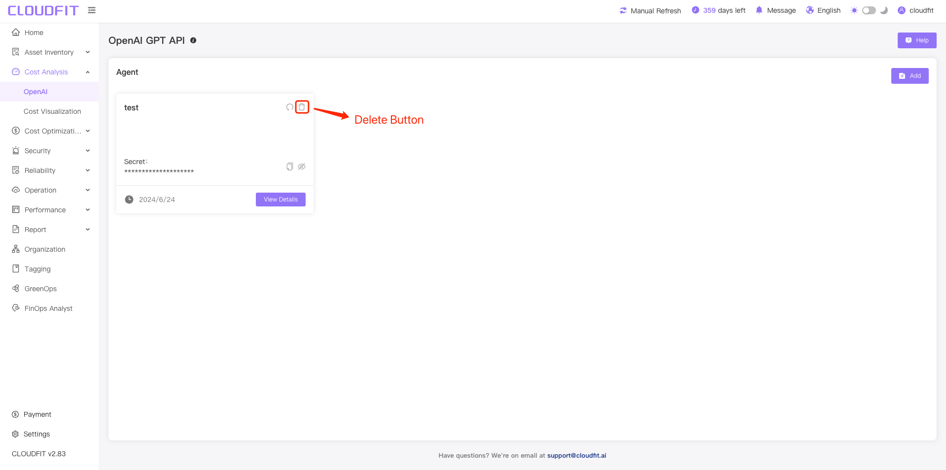Screen dimensions: 946x470
Task: Open GreenOps in sidebar
Action: pyautogui.click(x=49, y=289)
